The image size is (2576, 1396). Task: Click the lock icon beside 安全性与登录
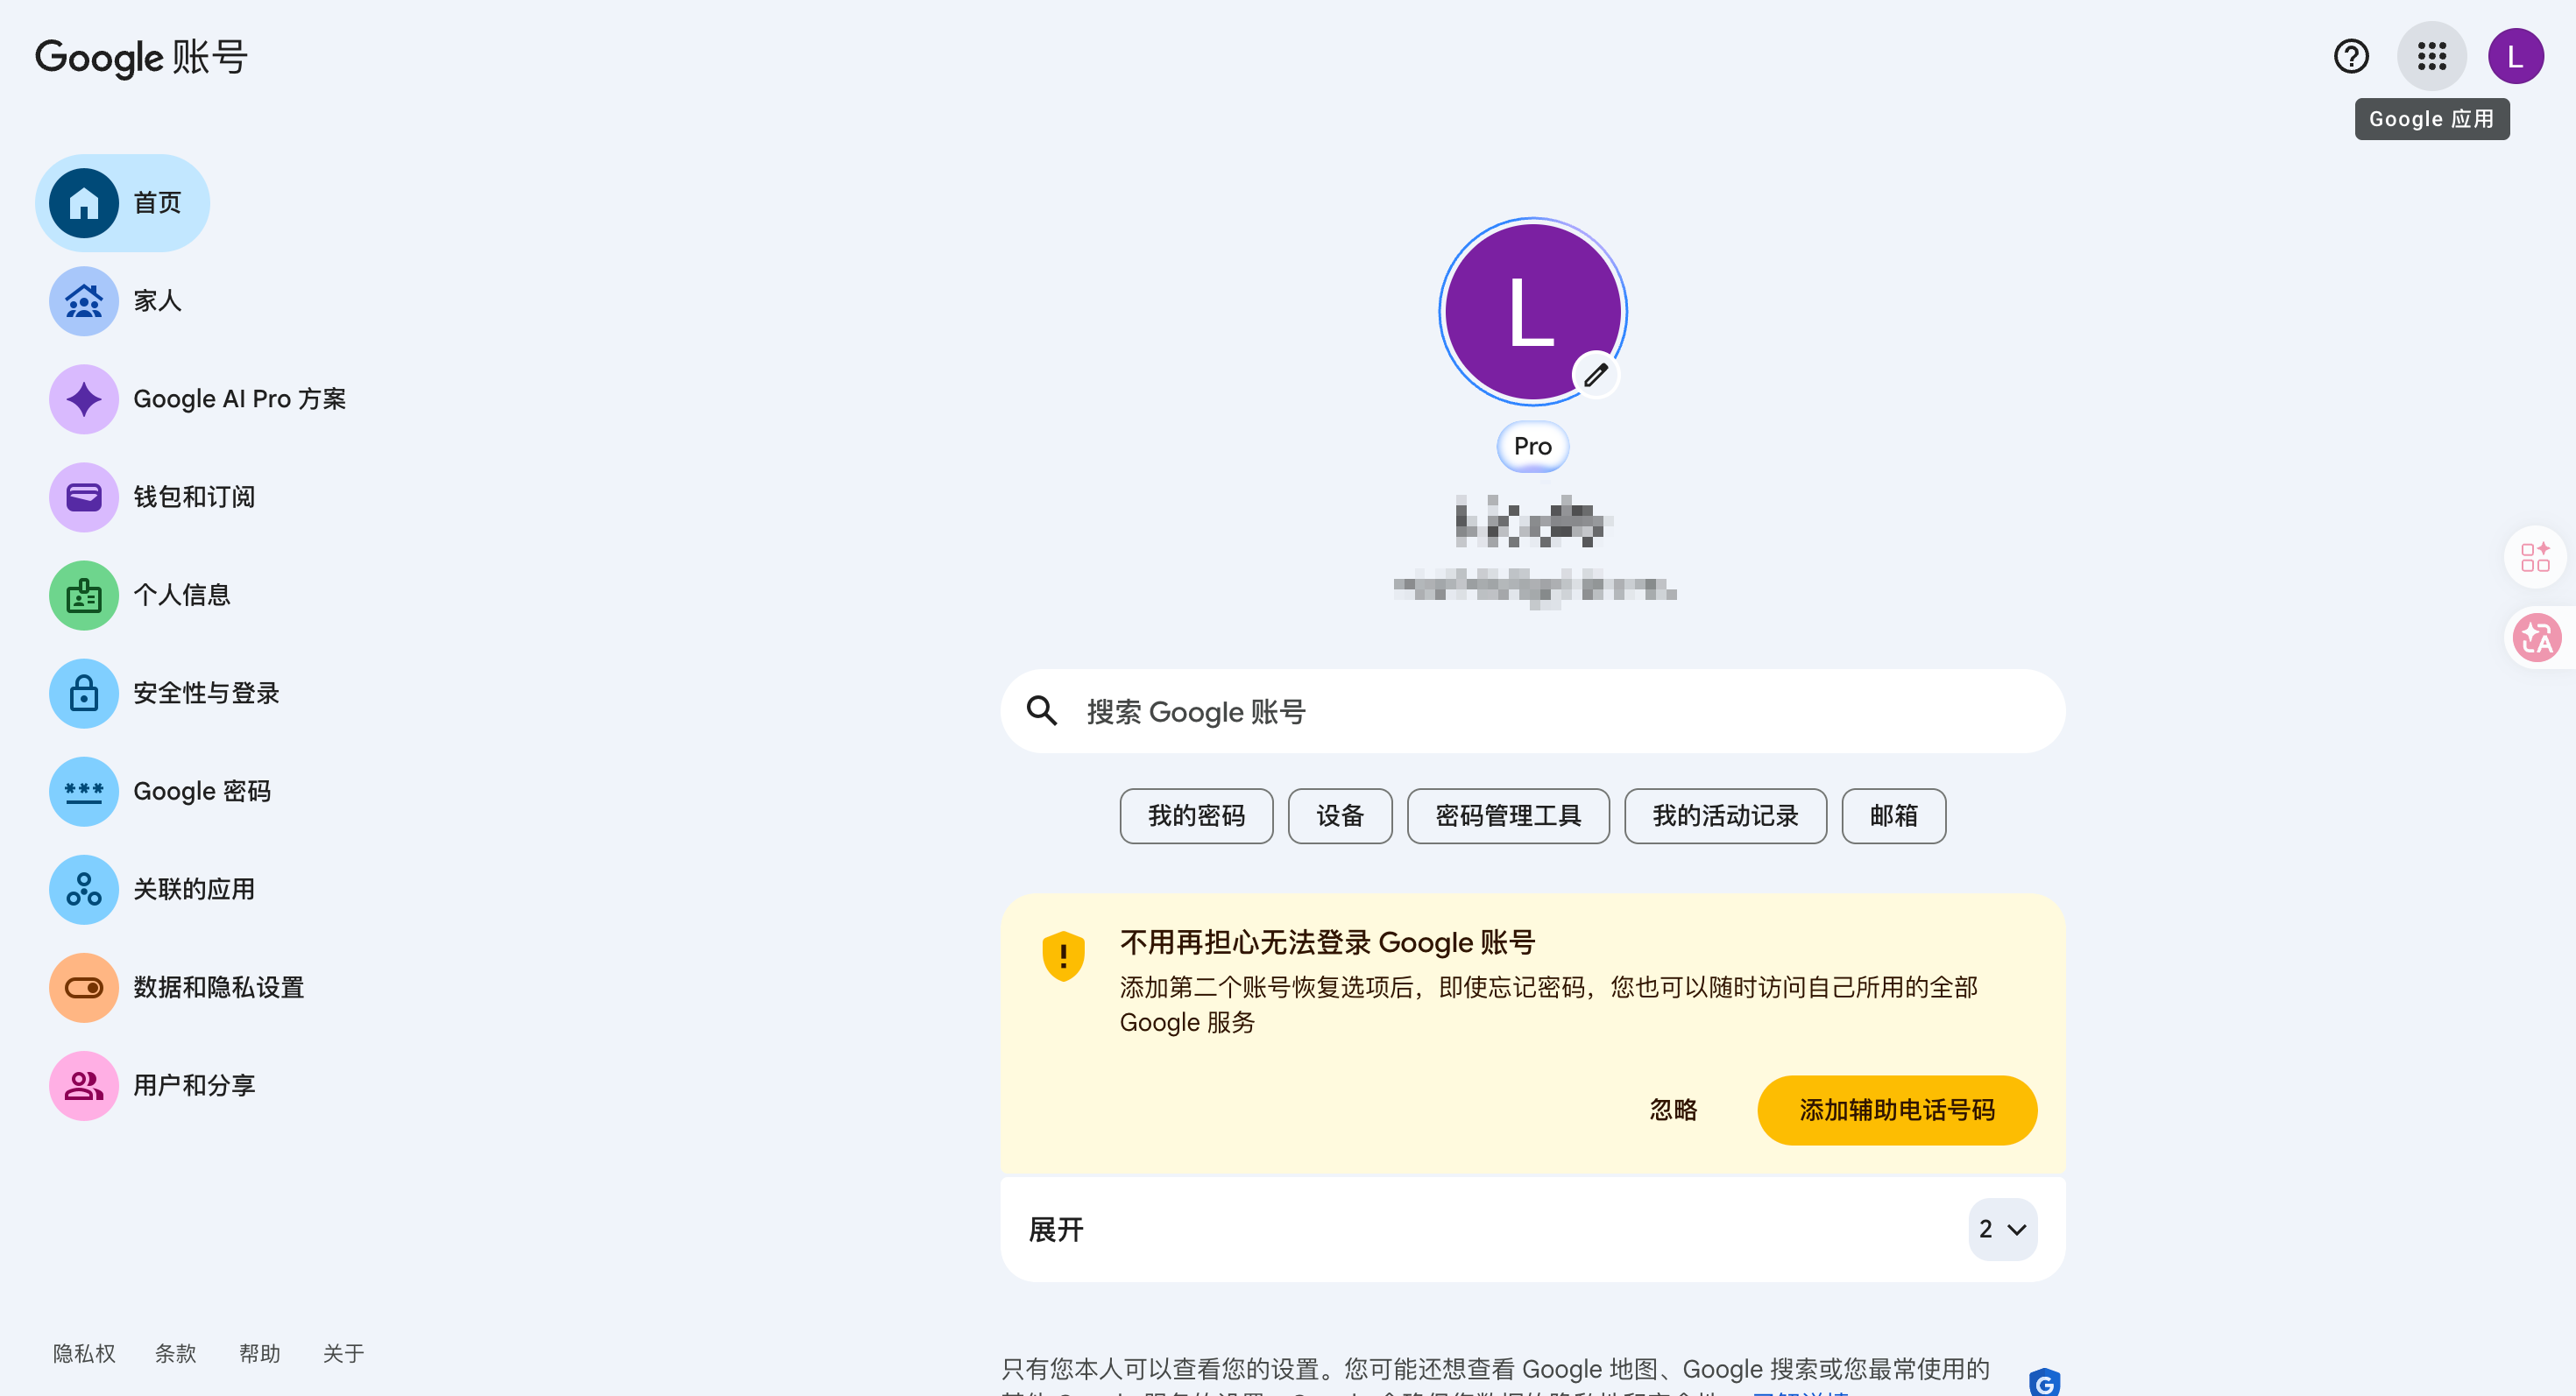coord(84,693)
